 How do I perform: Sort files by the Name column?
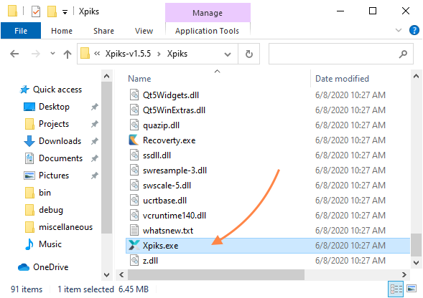click(139, 79)
